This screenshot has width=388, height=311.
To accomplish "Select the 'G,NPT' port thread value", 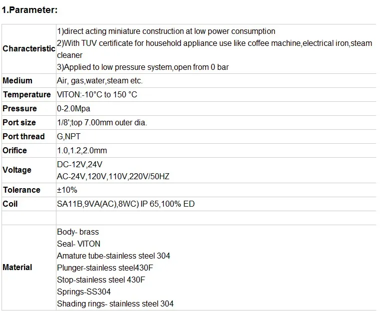I will pyautogui.click(x=68, y=137).
